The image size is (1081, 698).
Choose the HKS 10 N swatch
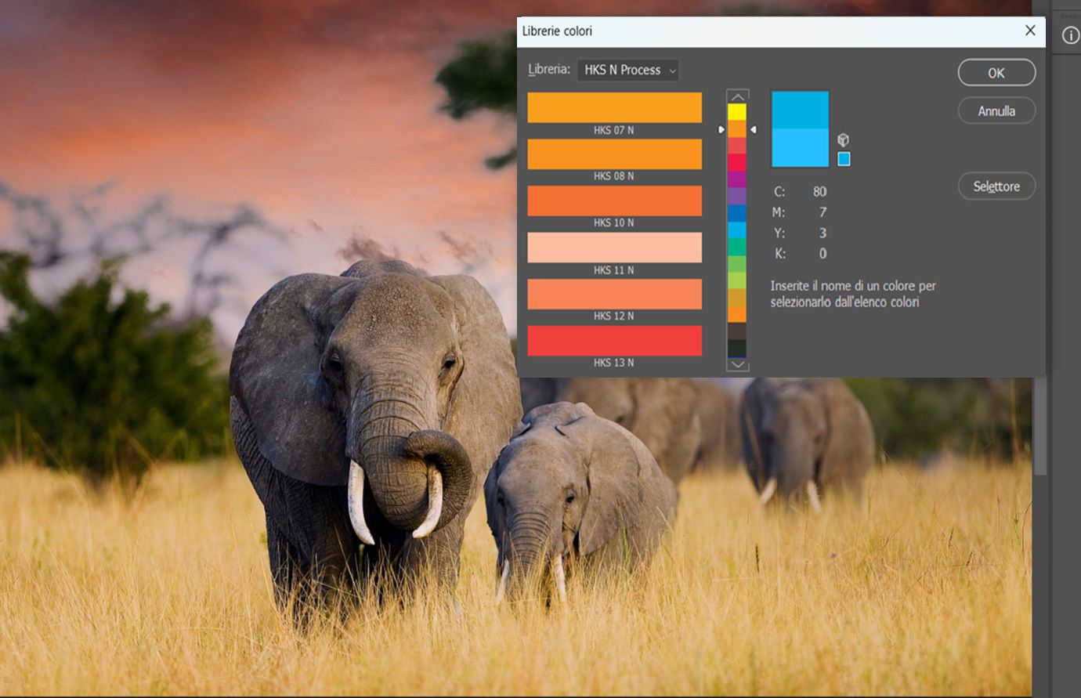(x=614, y=201)
